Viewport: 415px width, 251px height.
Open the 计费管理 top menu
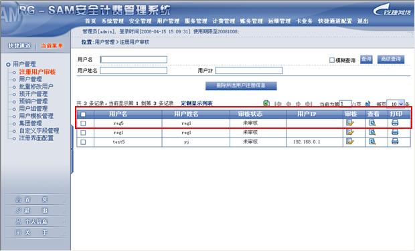click(224, 21)
